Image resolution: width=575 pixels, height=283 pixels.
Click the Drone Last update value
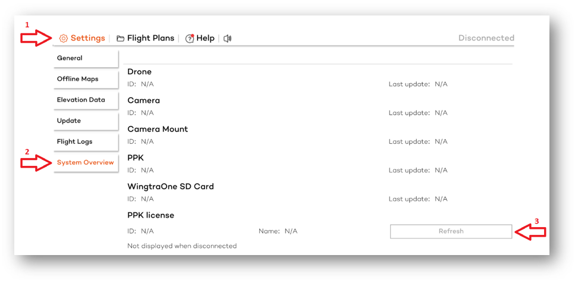[x=441, y=84]
